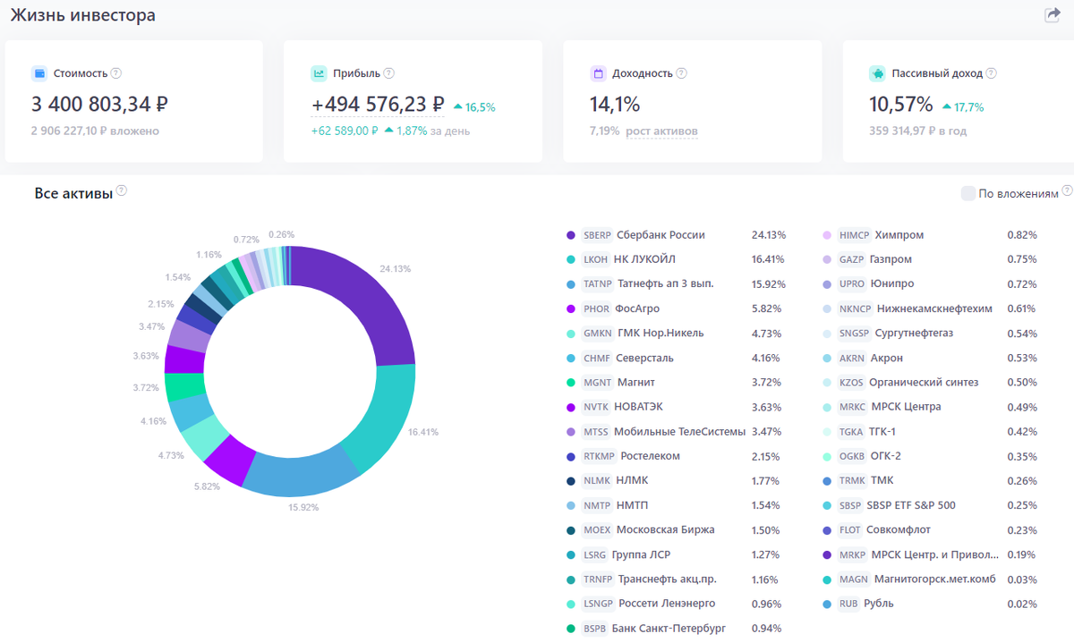Click the legend color dot for Магнит

(571, 383)
